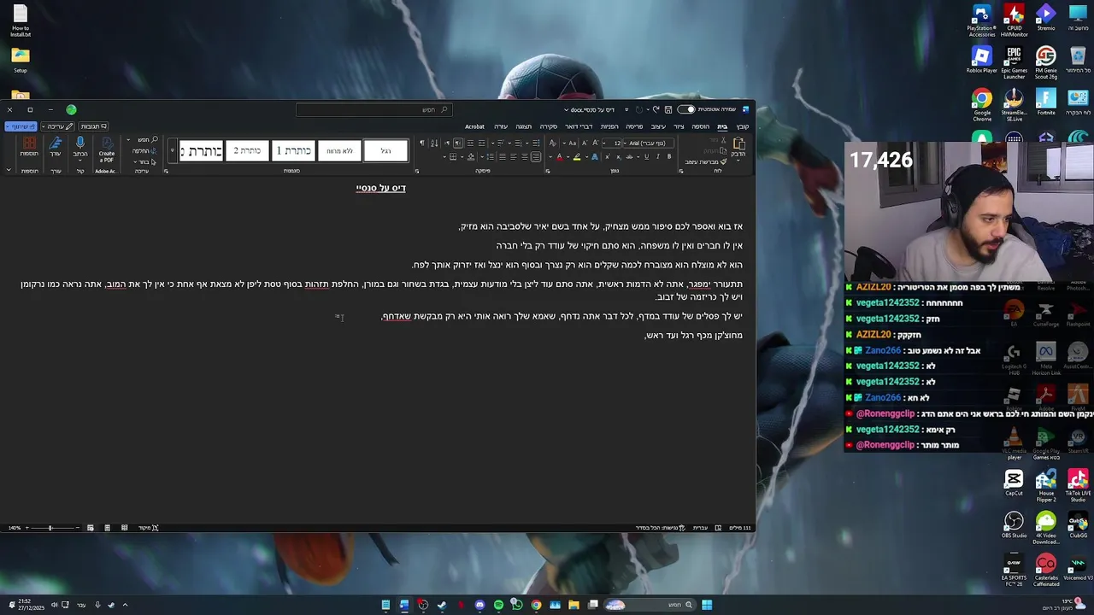Screen dimensions: 1094x615
Task: Click the תגובות (Comments) button
Action: point(93,126)
